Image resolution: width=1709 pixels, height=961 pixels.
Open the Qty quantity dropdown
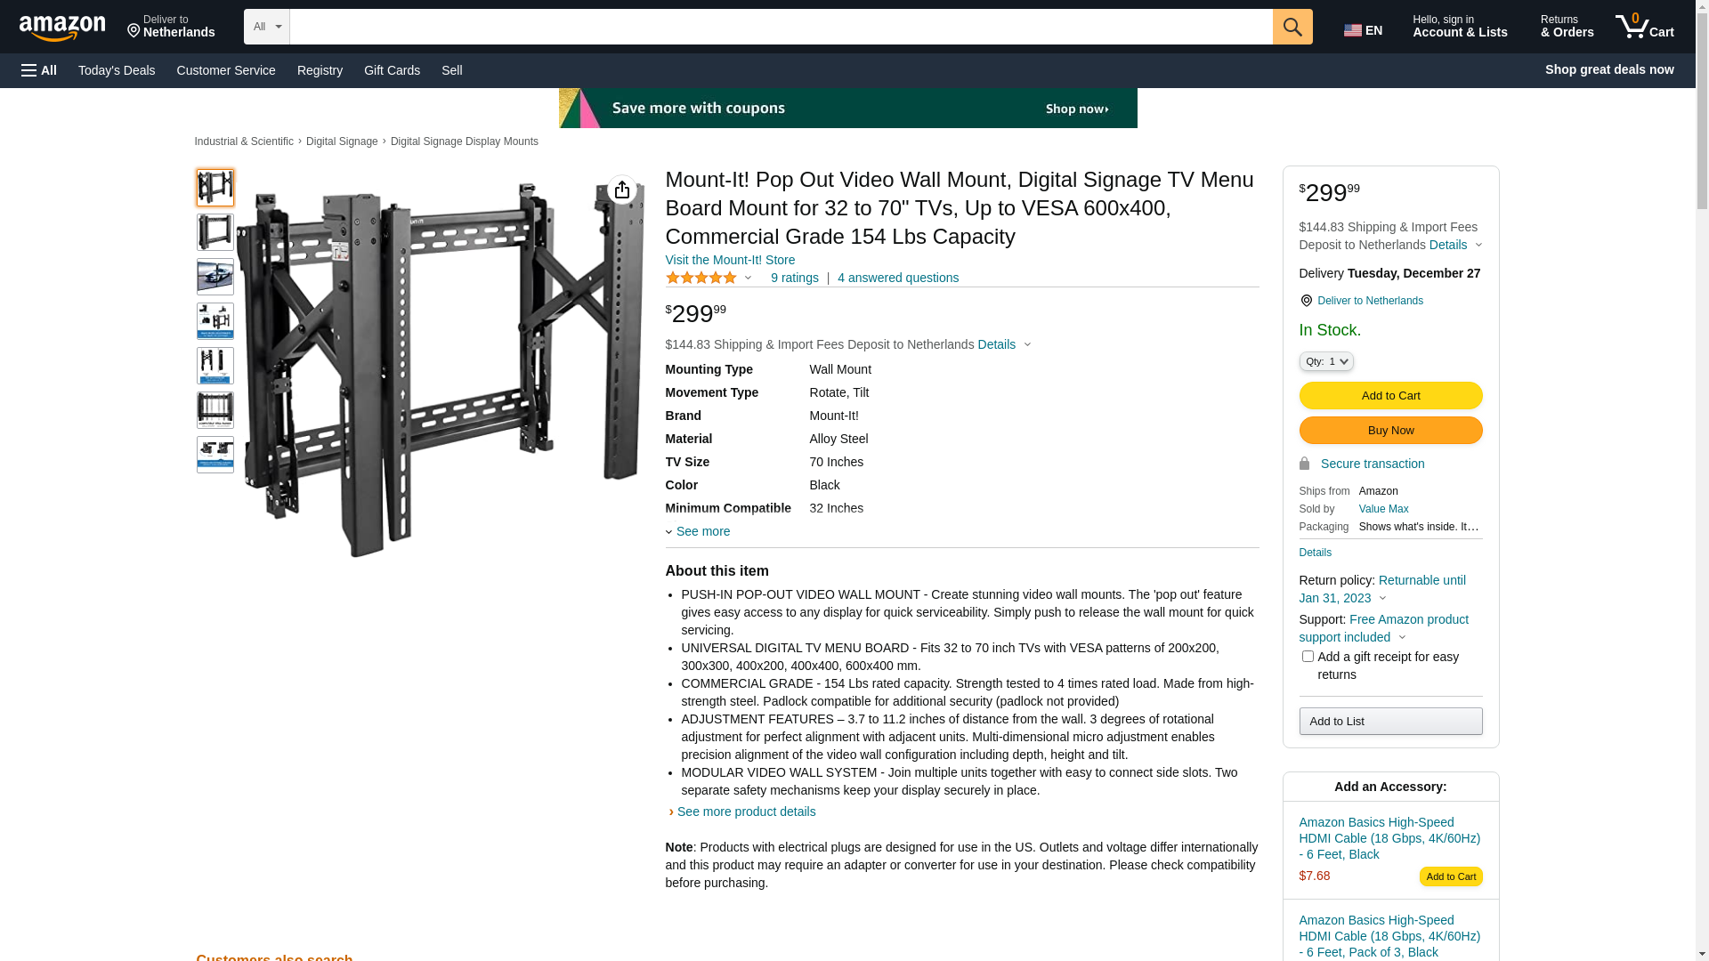coord(1325,361)
